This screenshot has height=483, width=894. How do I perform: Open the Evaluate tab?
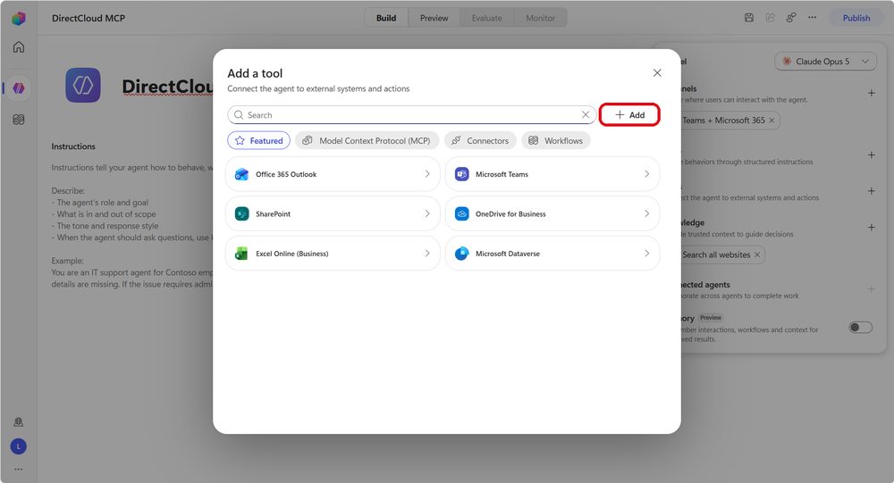(x=487, y=18)
